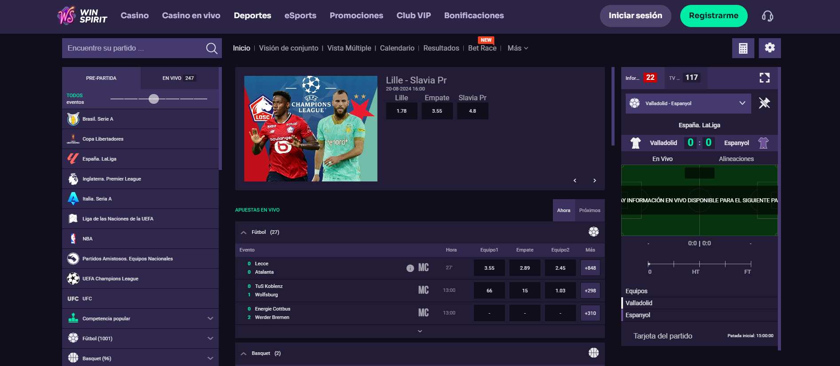The height and width of the screenshot is (366, 840).
Task: Open the TV 117 streams tab
Action: 686,78
